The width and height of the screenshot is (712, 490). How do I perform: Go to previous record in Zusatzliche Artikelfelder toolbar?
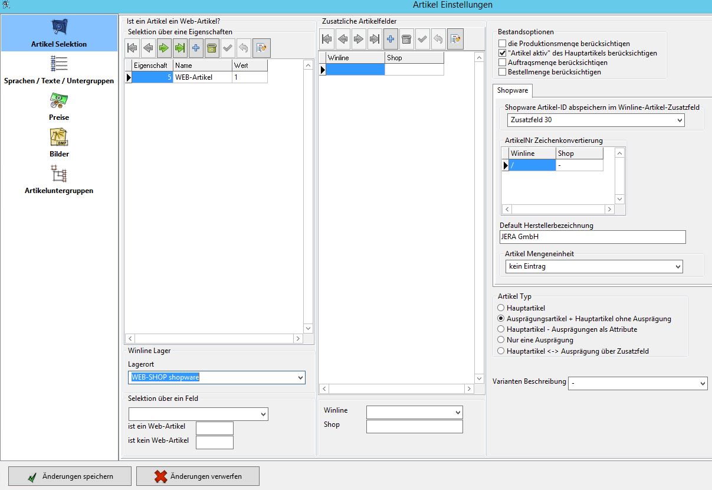[x=343, y=40]
